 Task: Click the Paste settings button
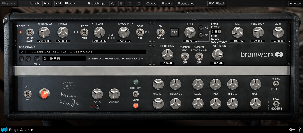point(167,4)
